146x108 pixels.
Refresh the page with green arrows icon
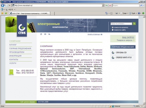tap(107, 6)
